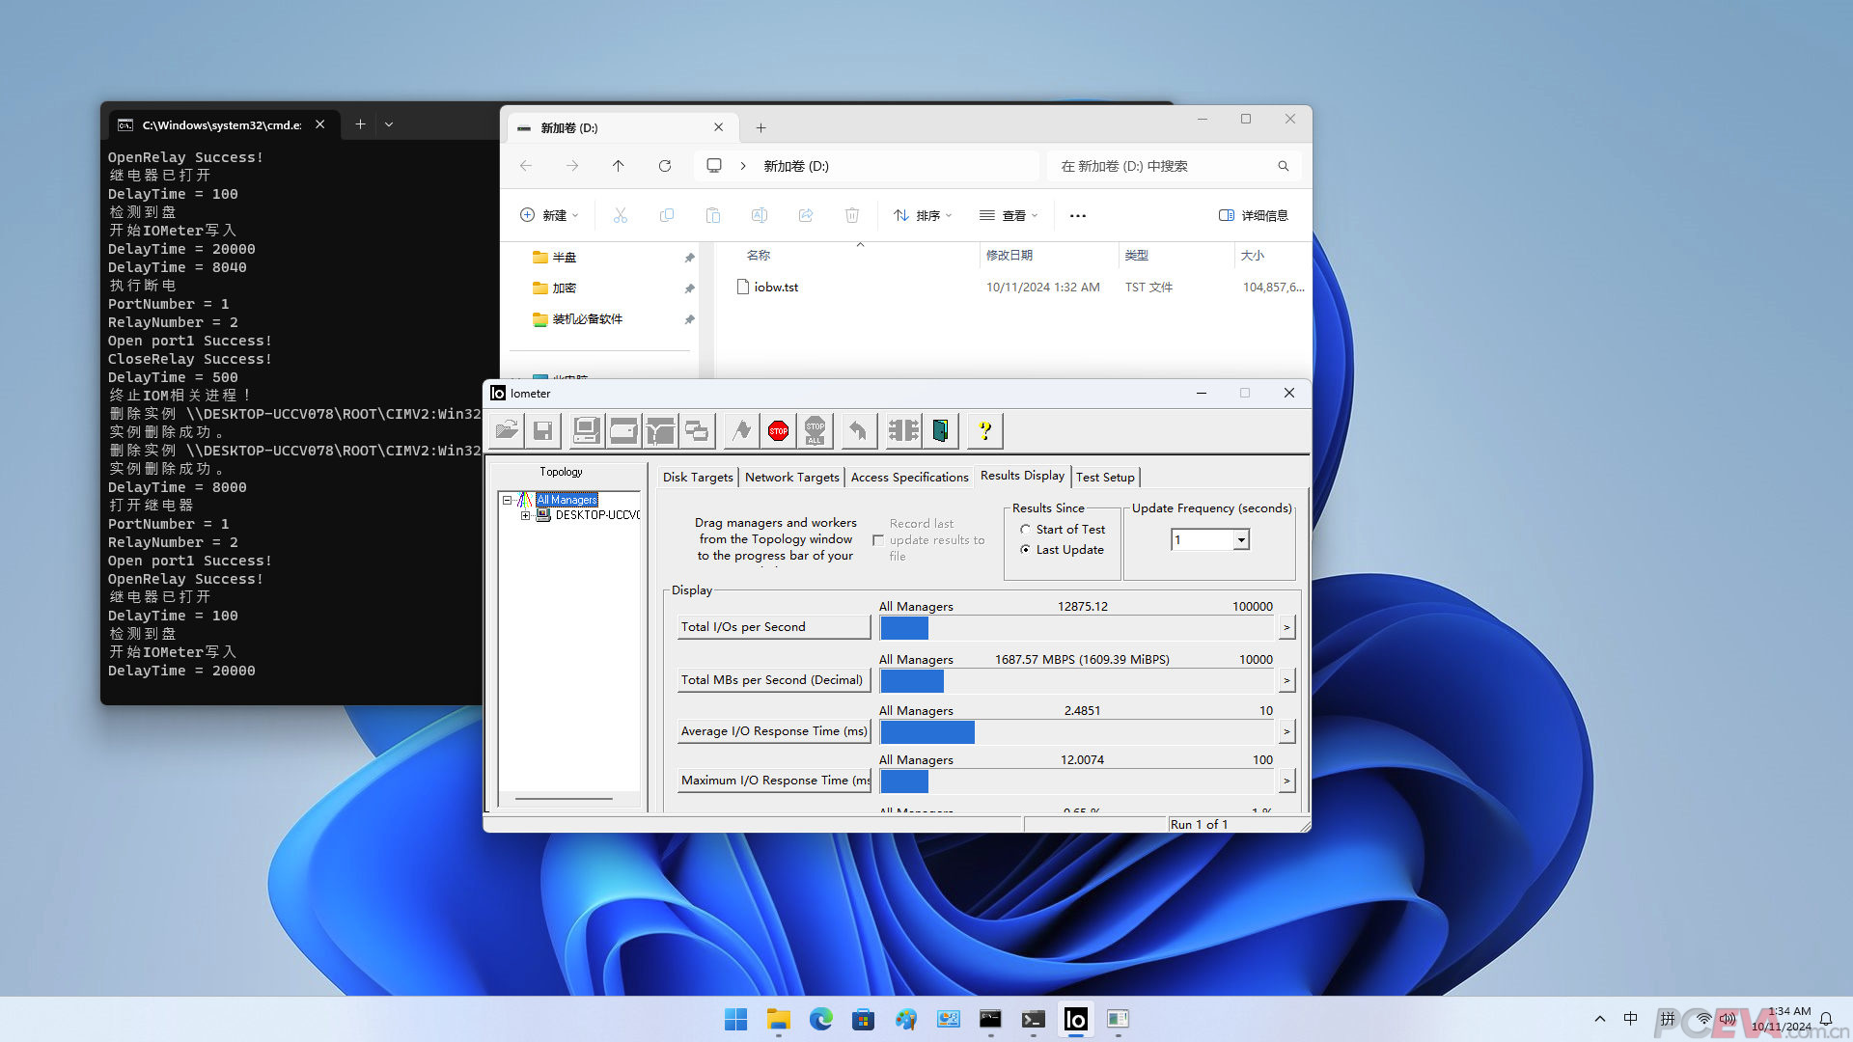This screenshot has width=1853, height=1042.
Task: Click the green flag Start Tests icon
Action: [x=741, y=431]
